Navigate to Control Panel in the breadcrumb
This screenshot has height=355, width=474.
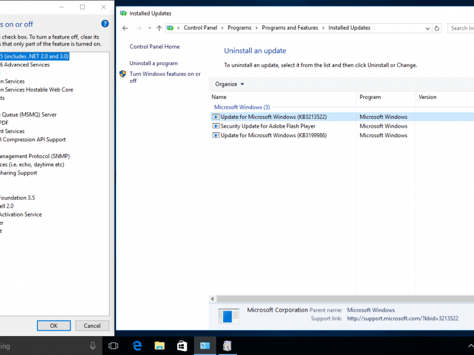click(200, 28)
